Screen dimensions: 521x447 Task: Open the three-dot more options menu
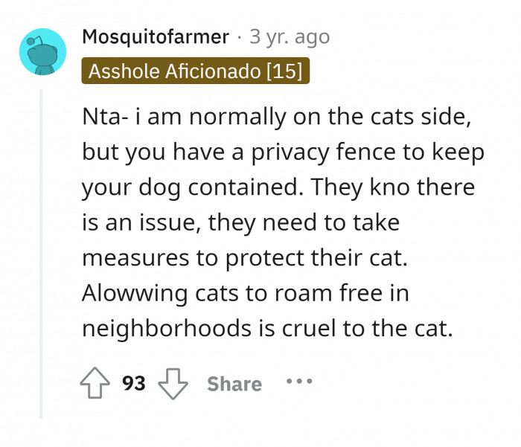[x=299, y=381]
